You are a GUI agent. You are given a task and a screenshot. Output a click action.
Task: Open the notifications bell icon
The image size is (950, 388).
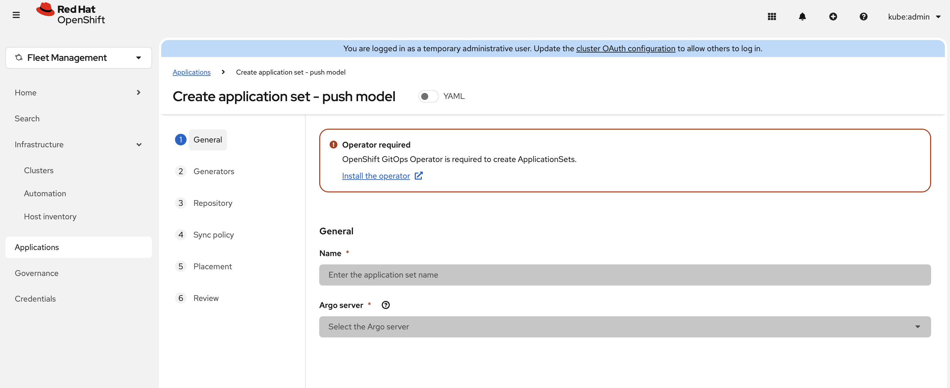802,17
